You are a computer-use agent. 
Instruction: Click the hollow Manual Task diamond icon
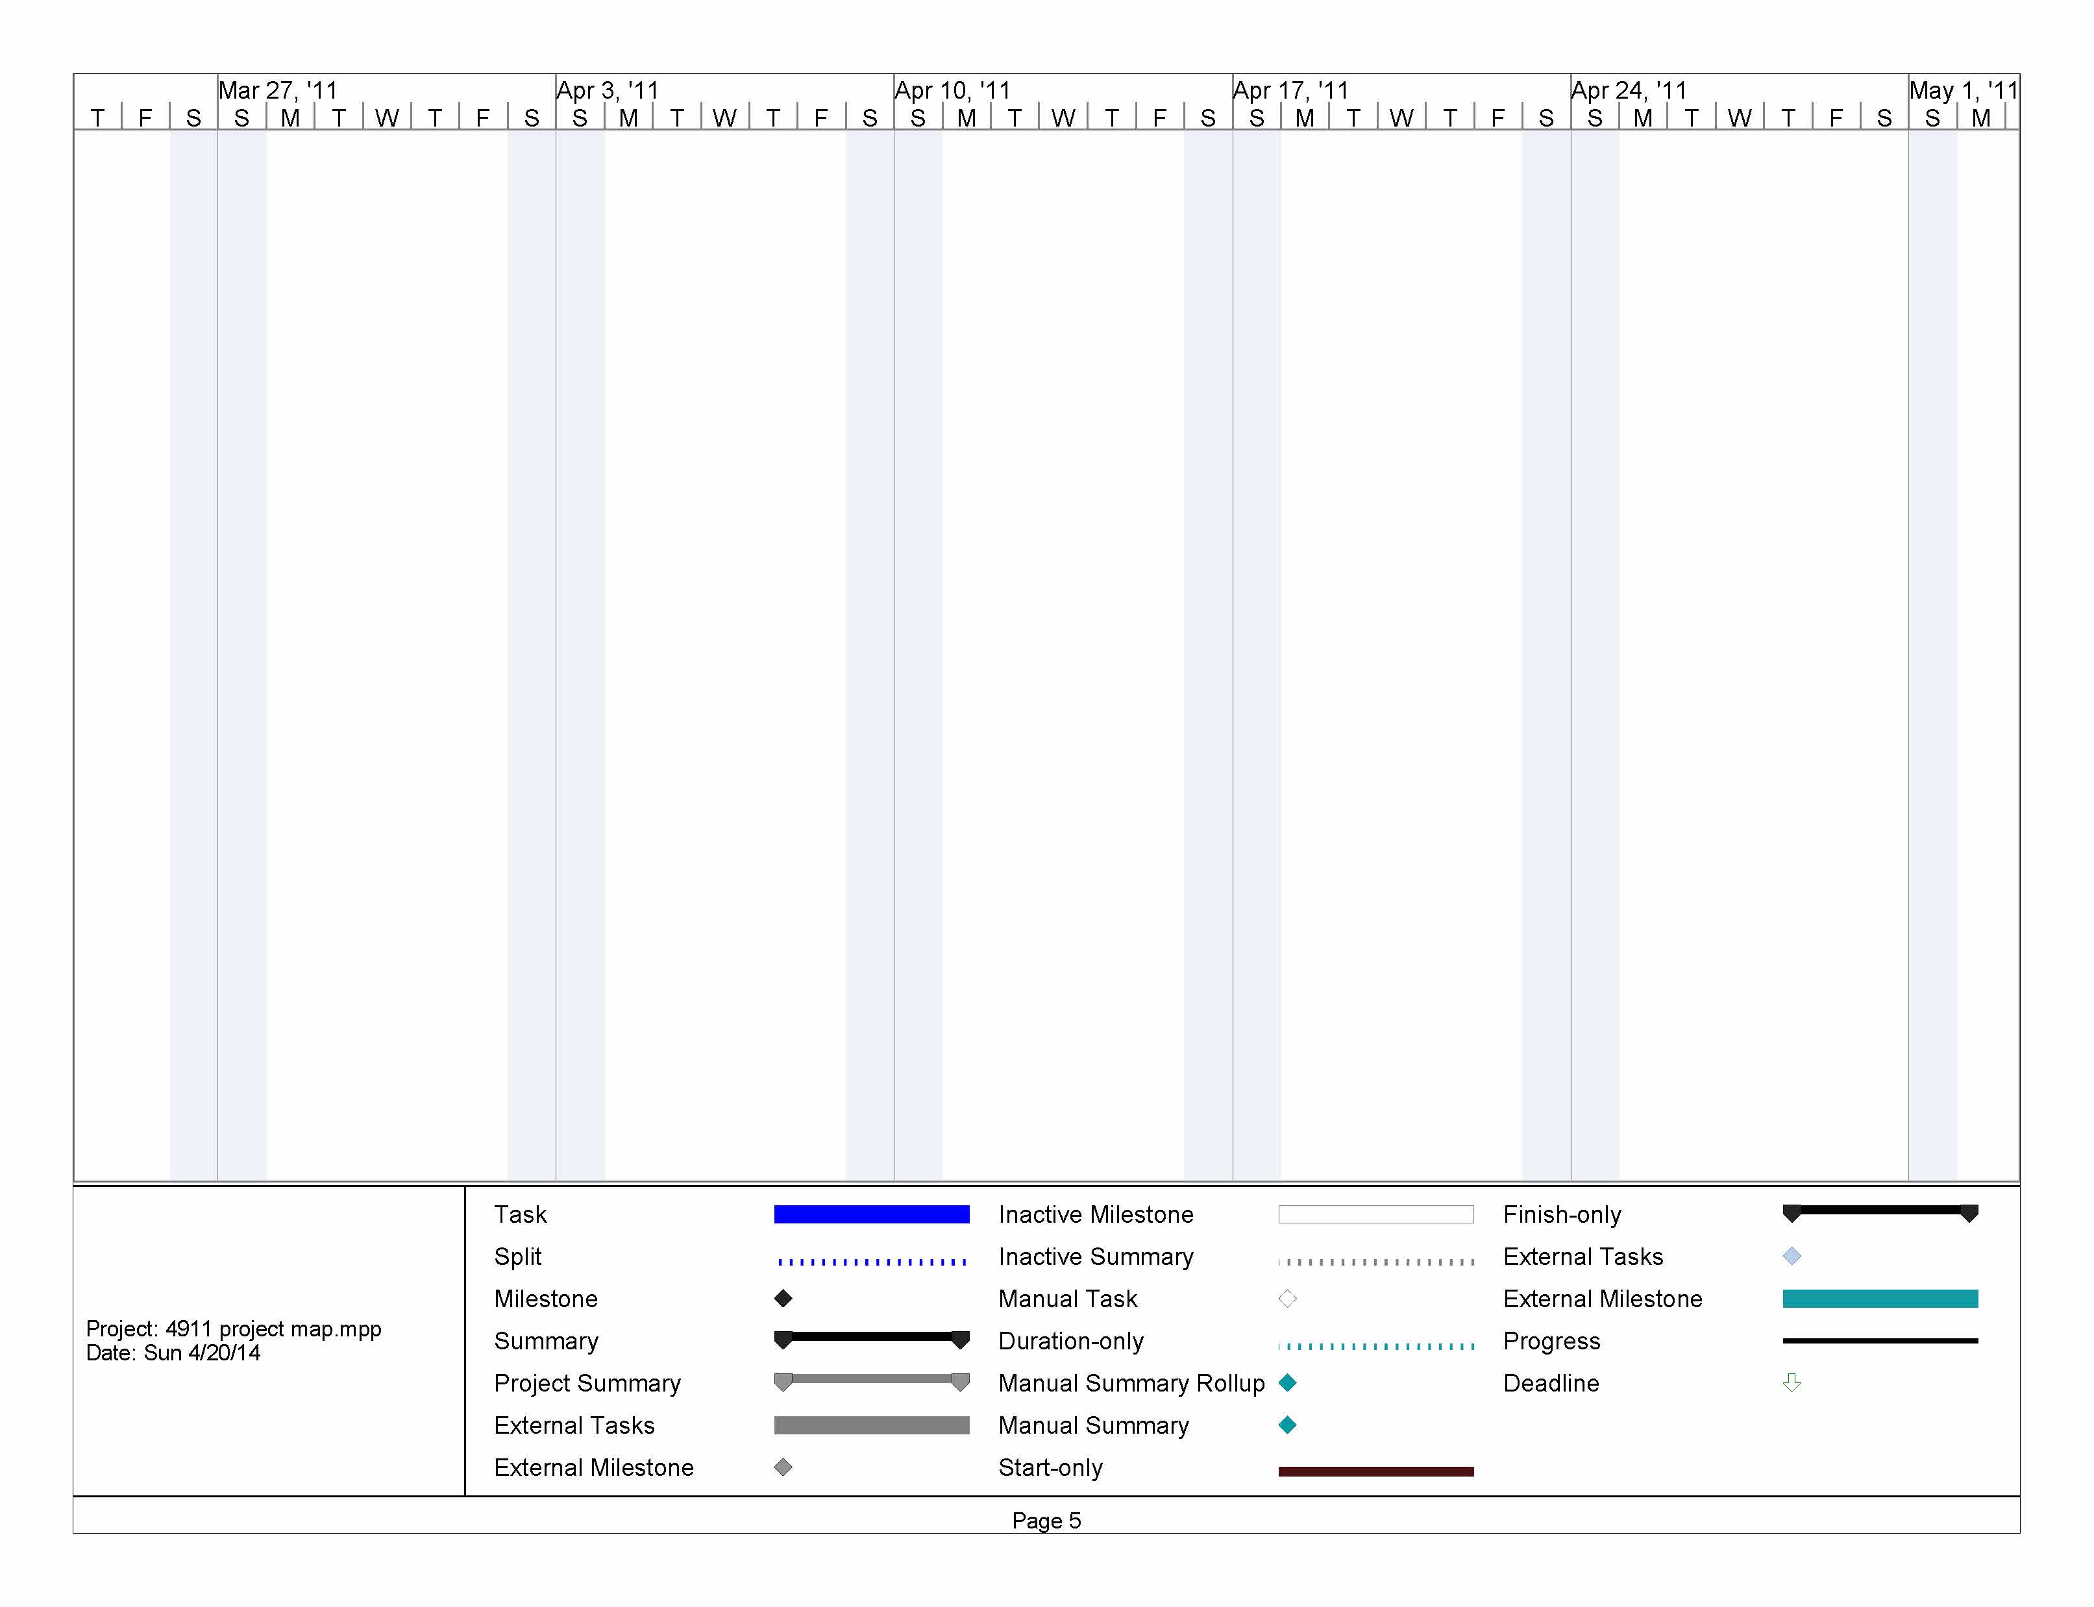(1287, 1298)
